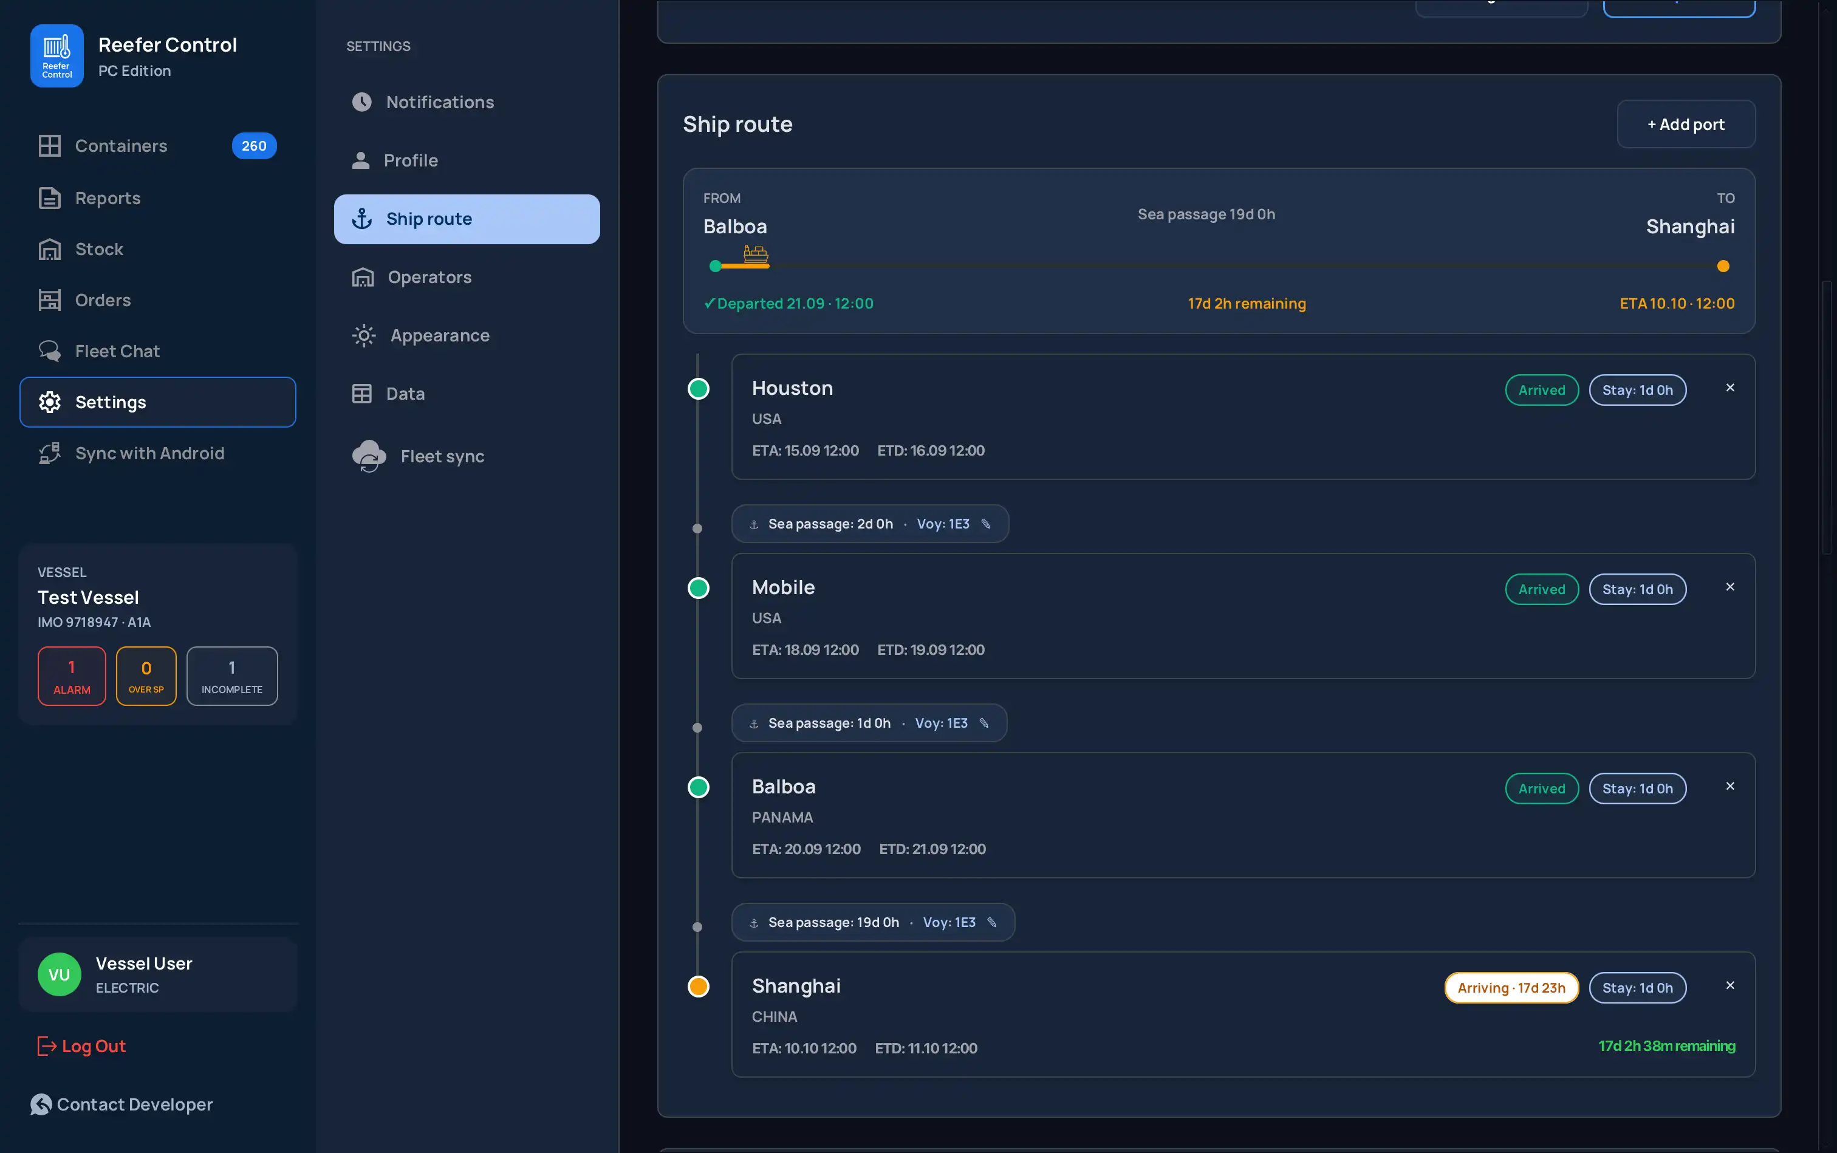1837x1153 pixels.
Task: Click the Log Out link
Action: tap(81, 1046)
